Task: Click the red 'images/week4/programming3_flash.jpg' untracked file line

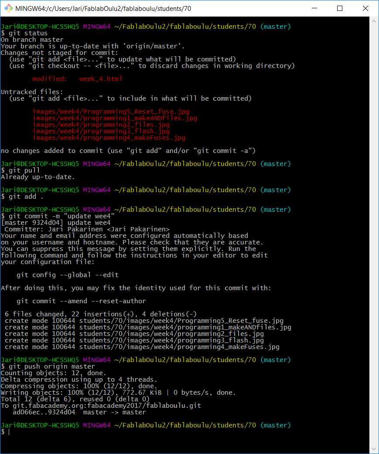Action: point(101,131)
